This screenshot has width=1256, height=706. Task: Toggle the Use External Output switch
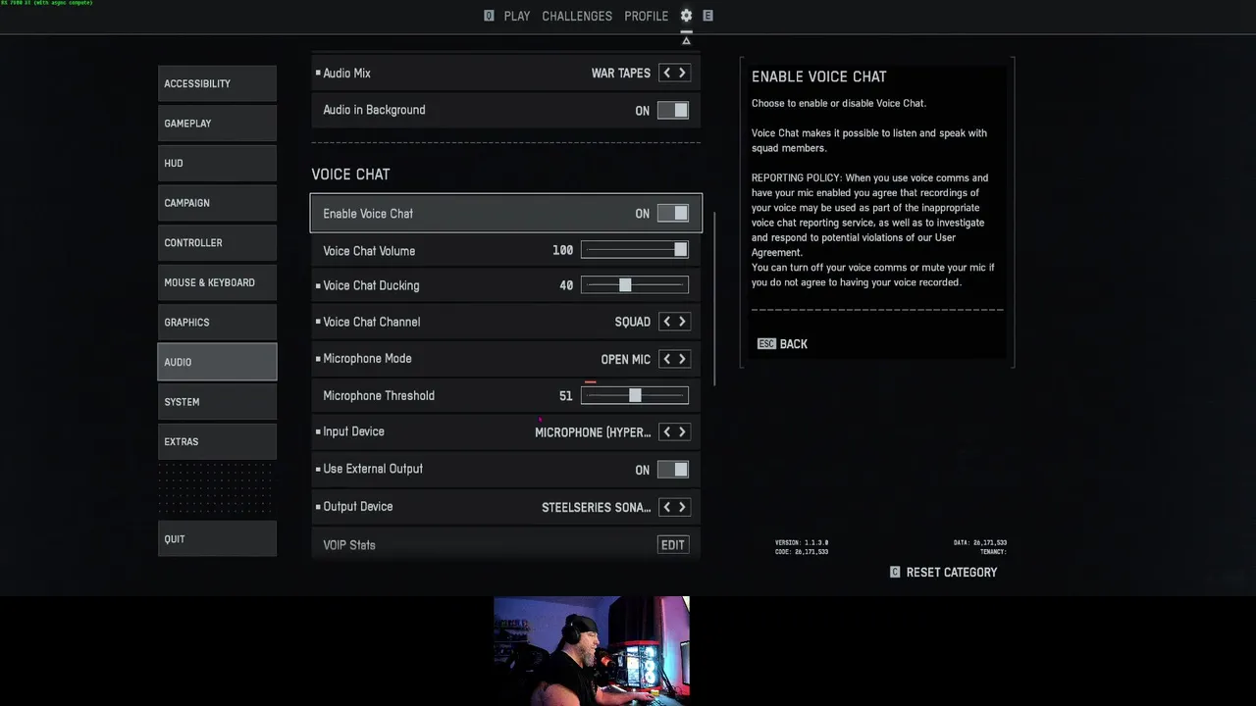tap(673, 470)
